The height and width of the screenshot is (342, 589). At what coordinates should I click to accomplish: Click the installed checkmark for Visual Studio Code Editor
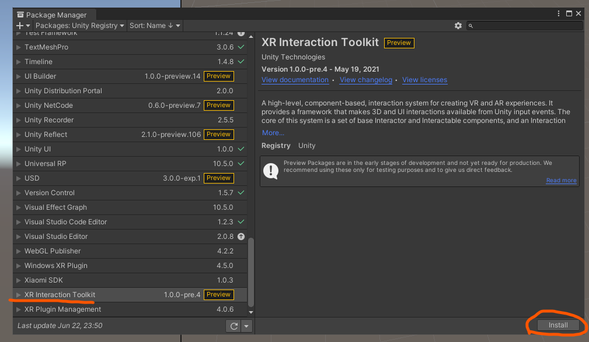pos(241,222)
